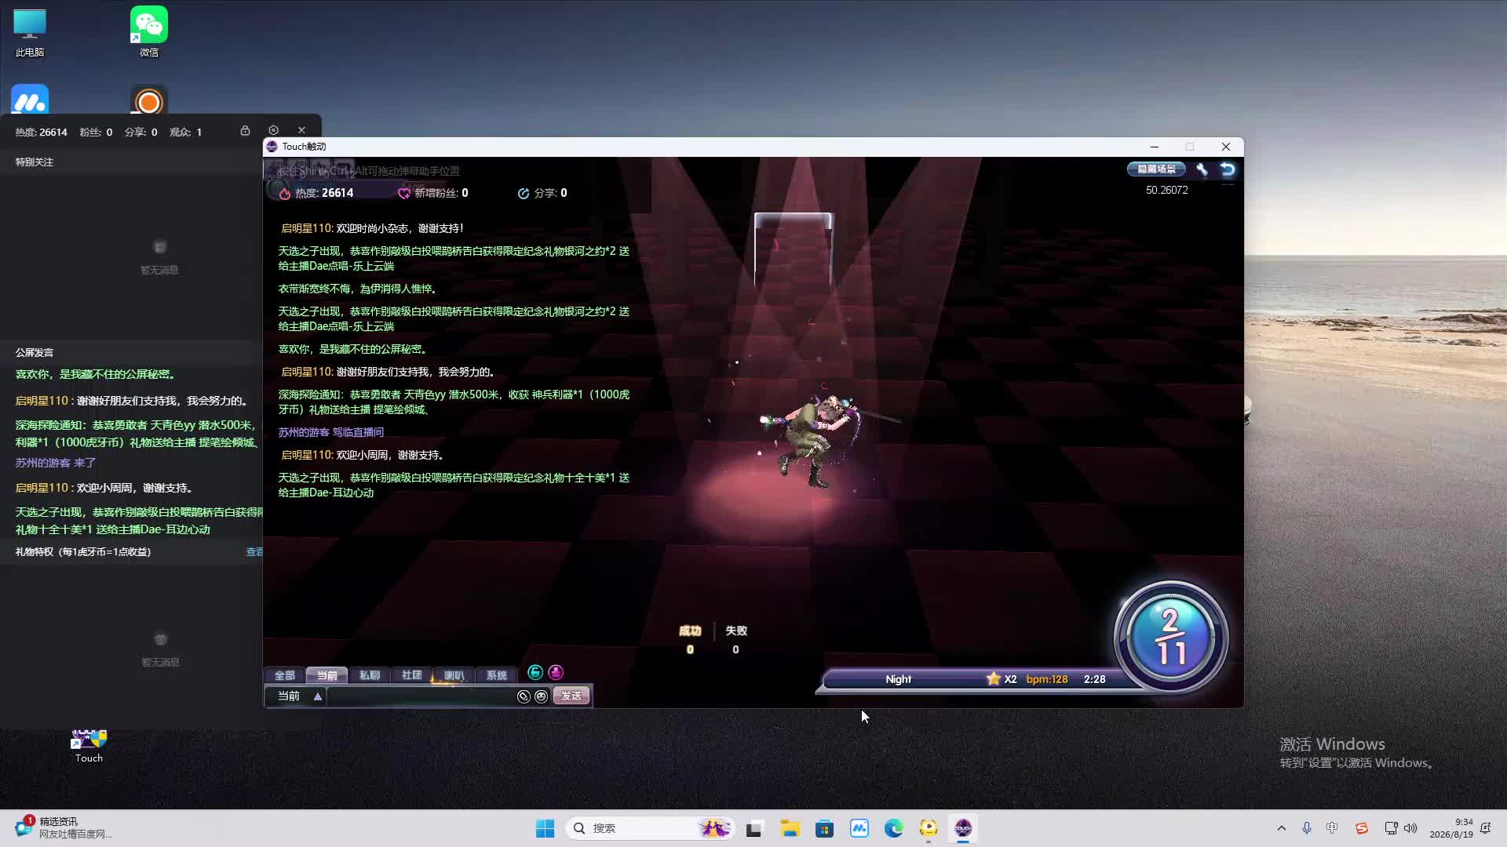This screenshot has width=1507, height=847.
Task: Click the blue return arrow icon
Action: 1228,169
